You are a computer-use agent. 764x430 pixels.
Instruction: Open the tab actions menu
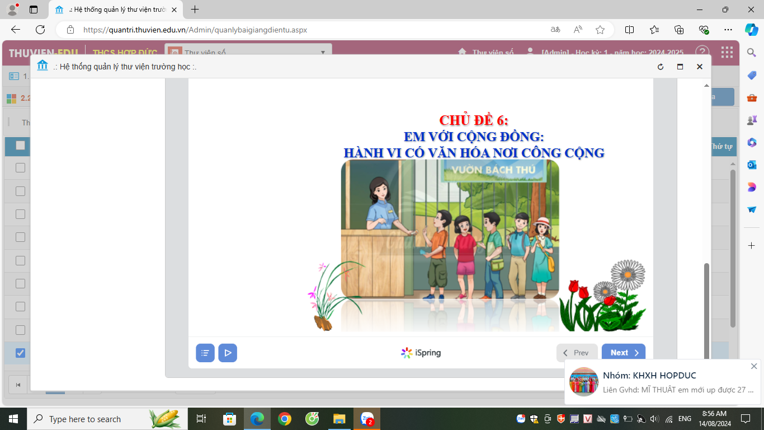point(34,9)
